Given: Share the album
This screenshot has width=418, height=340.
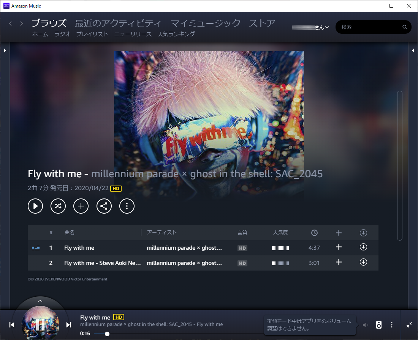Looking at the screenshot, I should point(104,206).
